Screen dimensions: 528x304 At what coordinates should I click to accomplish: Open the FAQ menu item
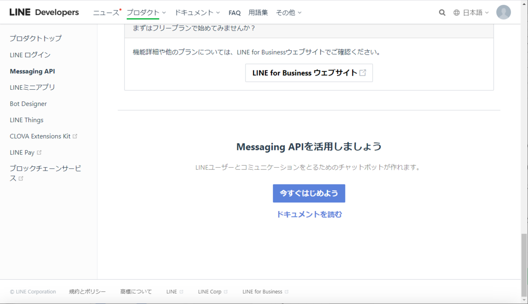pos(235,13)
